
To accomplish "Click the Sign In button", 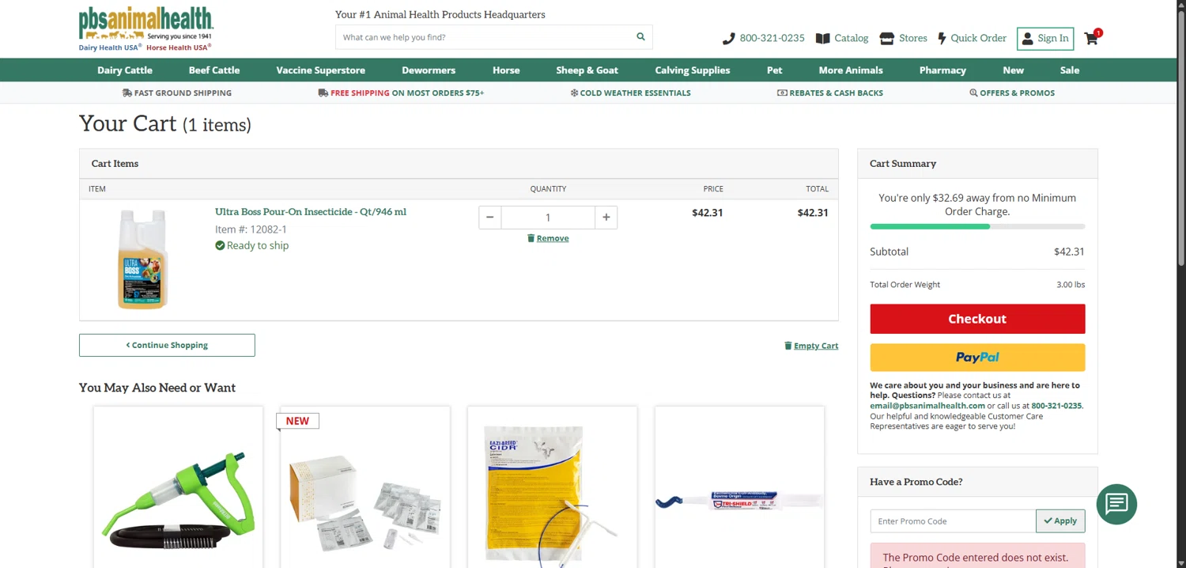I will pos(1045,38).
